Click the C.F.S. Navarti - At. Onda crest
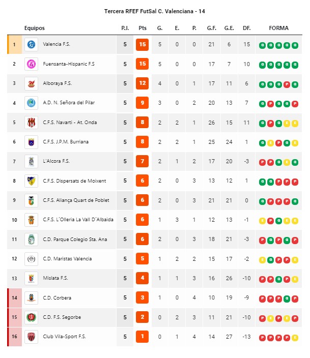The image size is (310, 358). tap(32, 123)
